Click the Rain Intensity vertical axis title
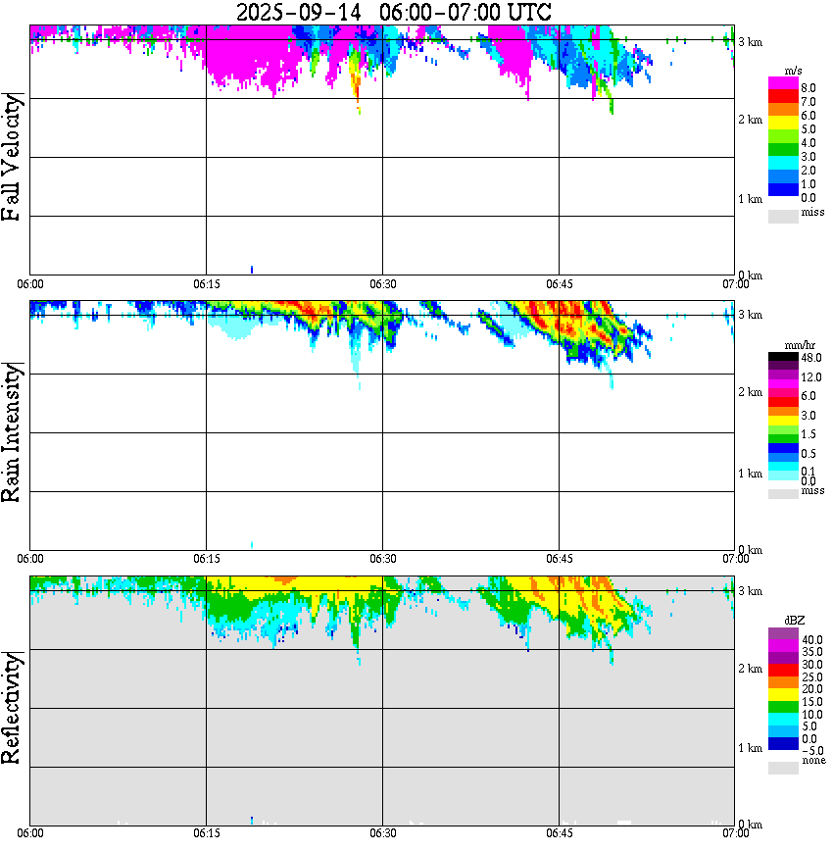This screenshot has height=851, width=833. coord(11,432)
